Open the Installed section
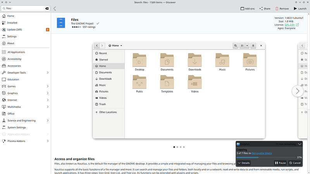Image resolution: width=310 pixels, height=174 pixels. coord(13,23)
